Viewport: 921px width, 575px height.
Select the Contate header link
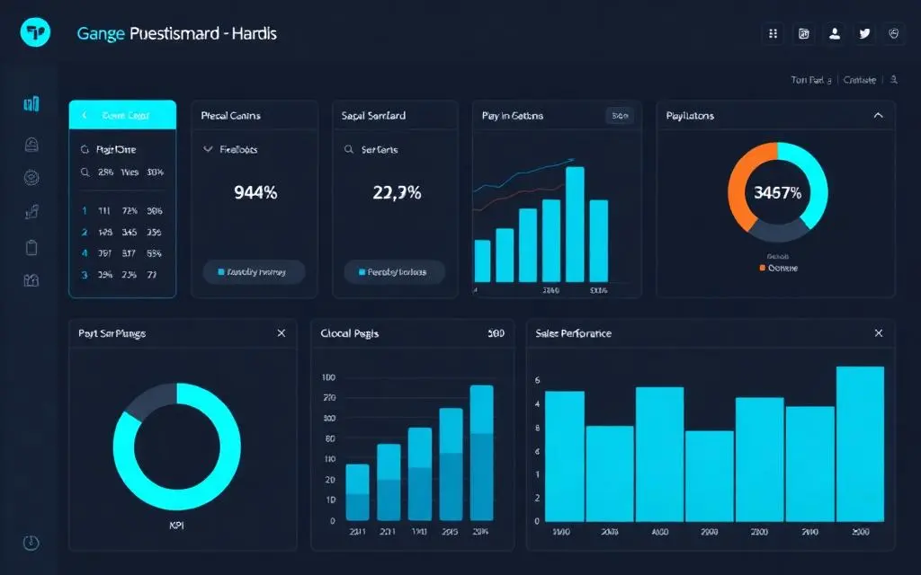pyautogui.click(x=859, y=80)
